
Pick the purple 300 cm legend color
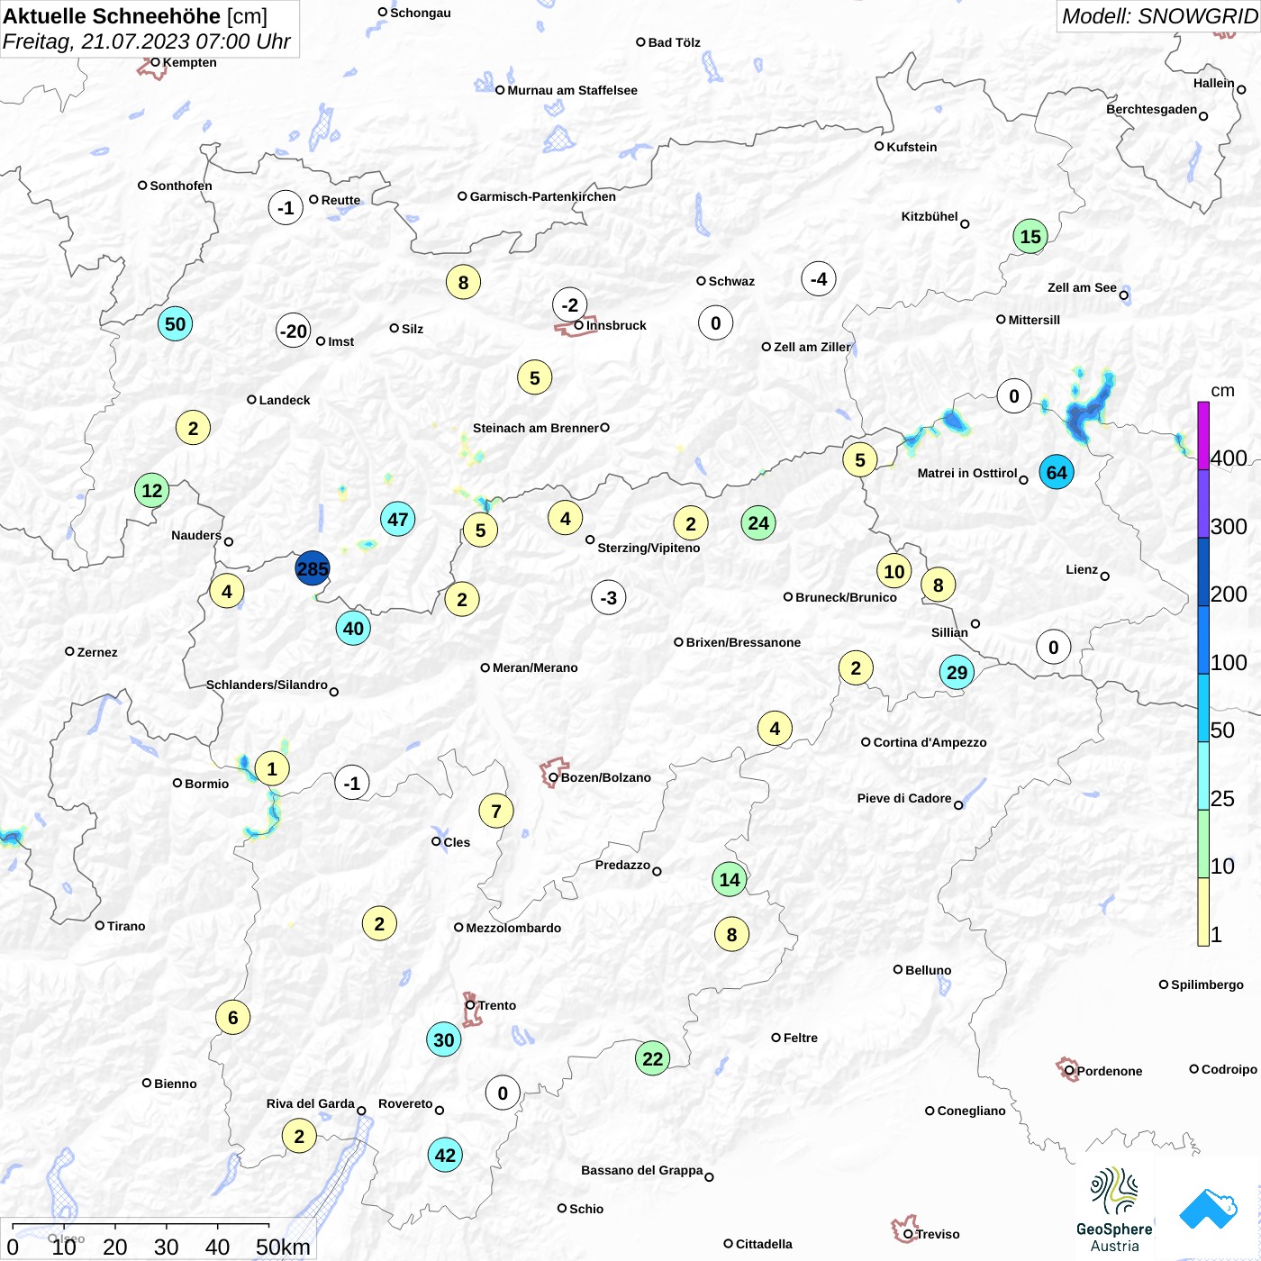point(1203,503)
